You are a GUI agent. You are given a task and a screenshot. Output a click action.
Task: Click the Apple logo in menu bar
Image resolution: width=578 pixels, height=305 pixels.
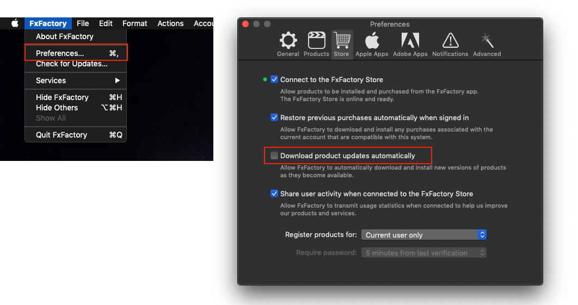coord(15,23)
